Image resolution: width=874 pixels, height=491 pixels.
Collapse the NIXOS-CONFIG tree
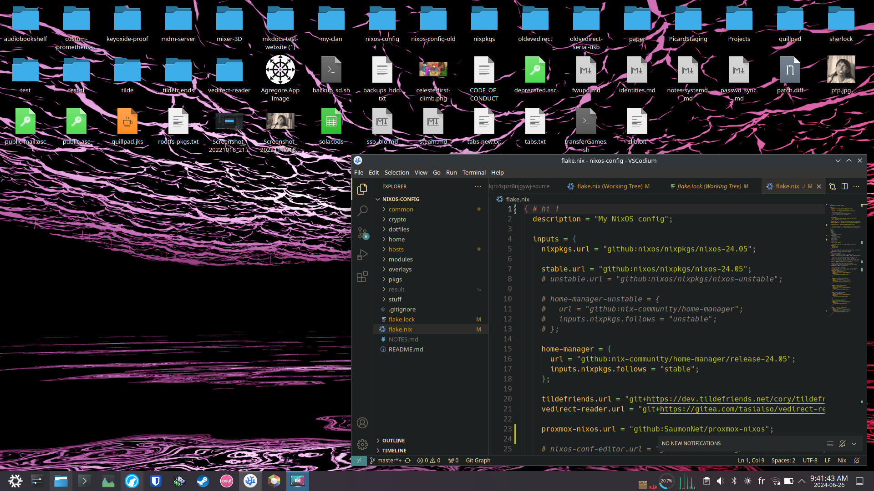click(x=378, y=199)
